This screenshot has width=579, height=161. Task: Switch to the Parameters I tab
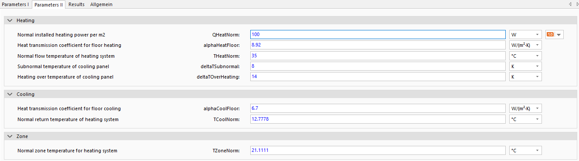pyautogui.click(x=15, y=4)
